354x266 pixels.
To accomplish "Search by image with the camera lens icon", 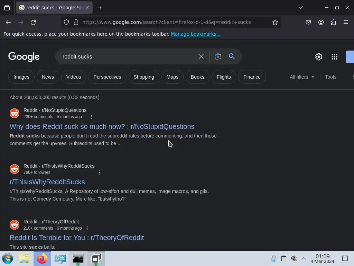I will click(x=218, y=56).
